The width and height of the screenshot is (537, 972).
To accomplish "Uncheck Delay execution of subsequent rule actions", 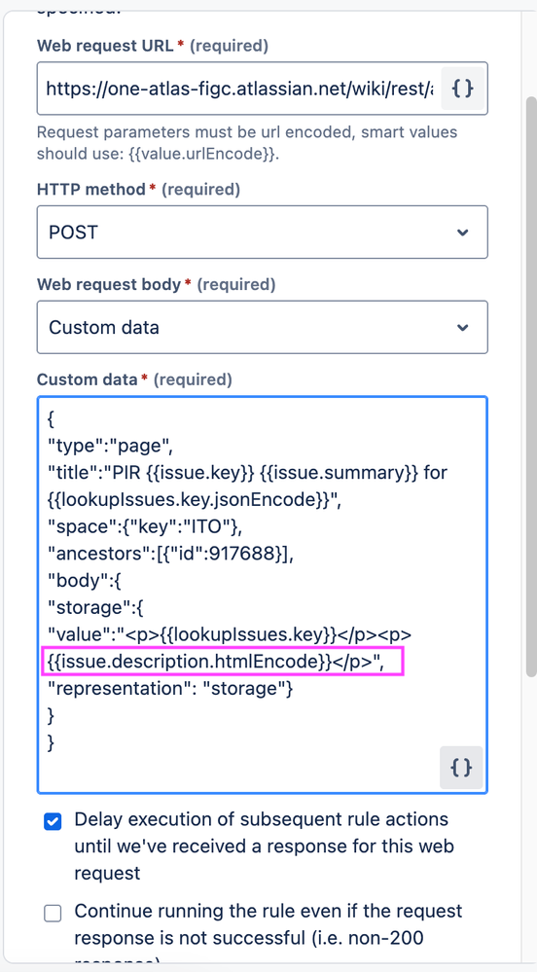I will [53, 822].
